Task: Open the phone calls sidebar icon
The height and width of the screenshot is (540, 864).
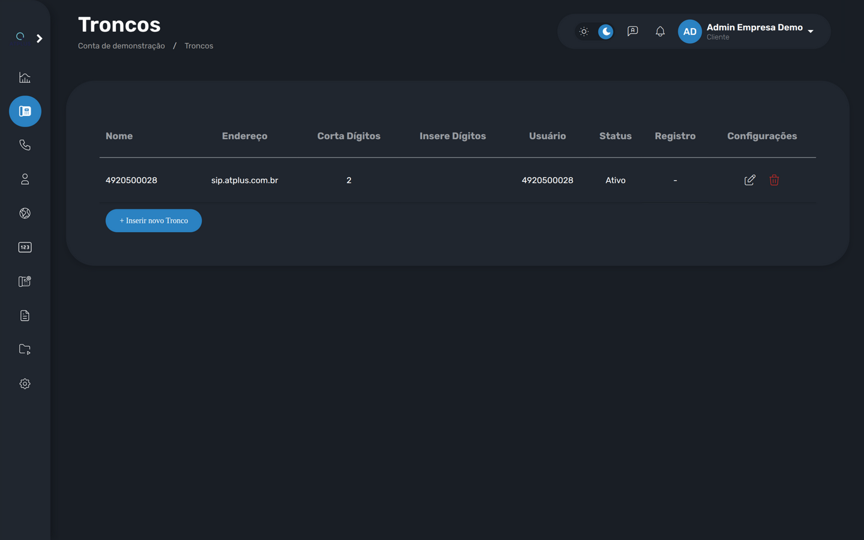Action: [x=25, y=145]
